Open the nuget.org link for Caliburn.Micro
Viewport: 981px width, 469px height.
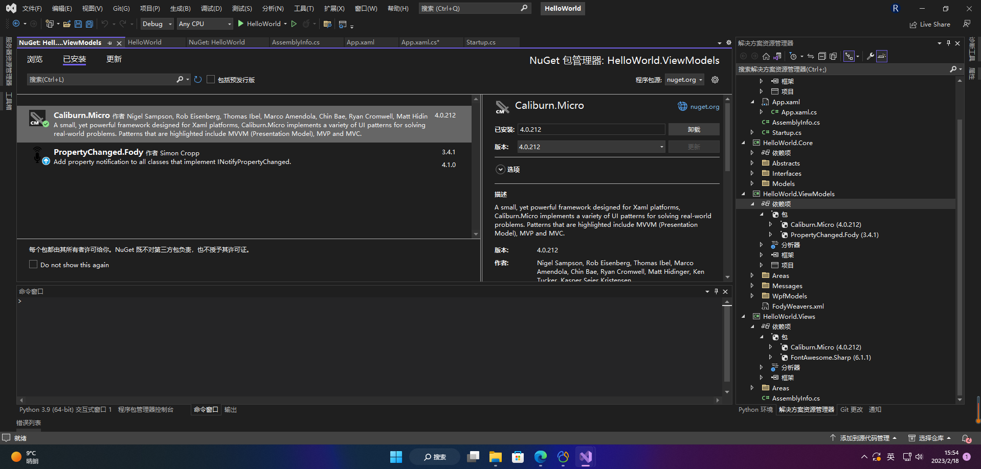point(704,107)
